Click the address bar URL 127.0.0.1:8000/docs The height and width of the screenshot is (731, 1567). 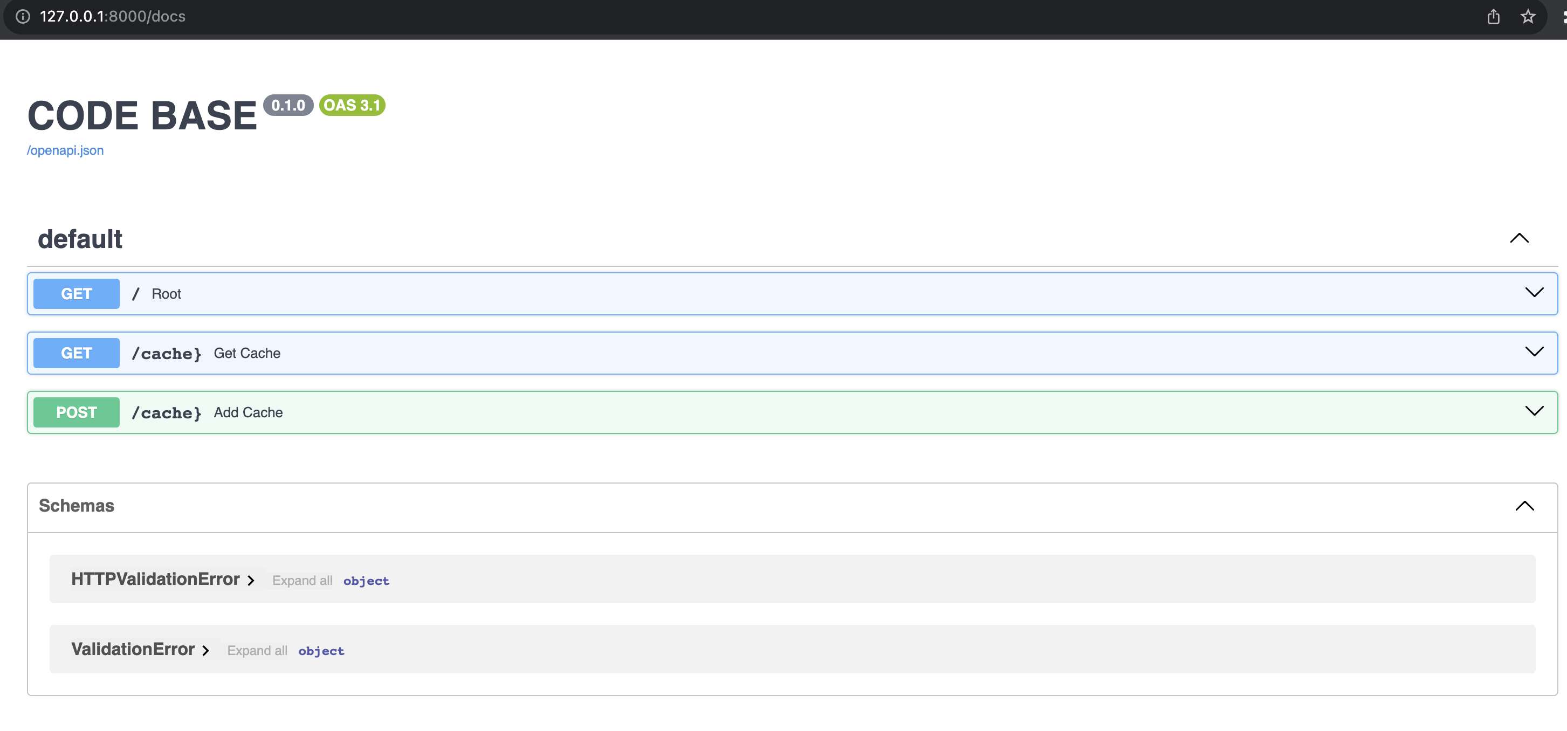113,16
